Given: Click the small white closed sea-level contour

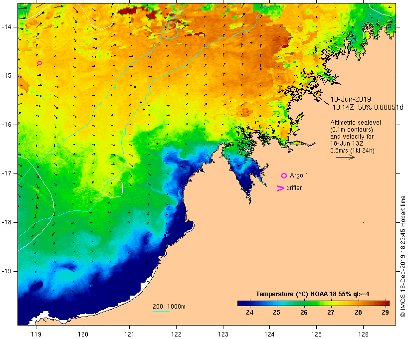Looking at the screenshot, I should 113,188.
